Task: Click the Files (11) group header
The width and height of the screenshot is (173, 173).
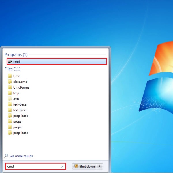Action: (x=13, y=69)
